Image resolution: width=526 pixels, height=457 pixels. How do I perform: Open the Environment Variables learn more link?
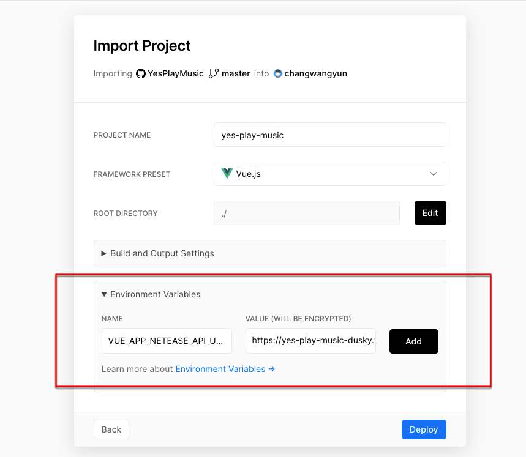(225, 369)
